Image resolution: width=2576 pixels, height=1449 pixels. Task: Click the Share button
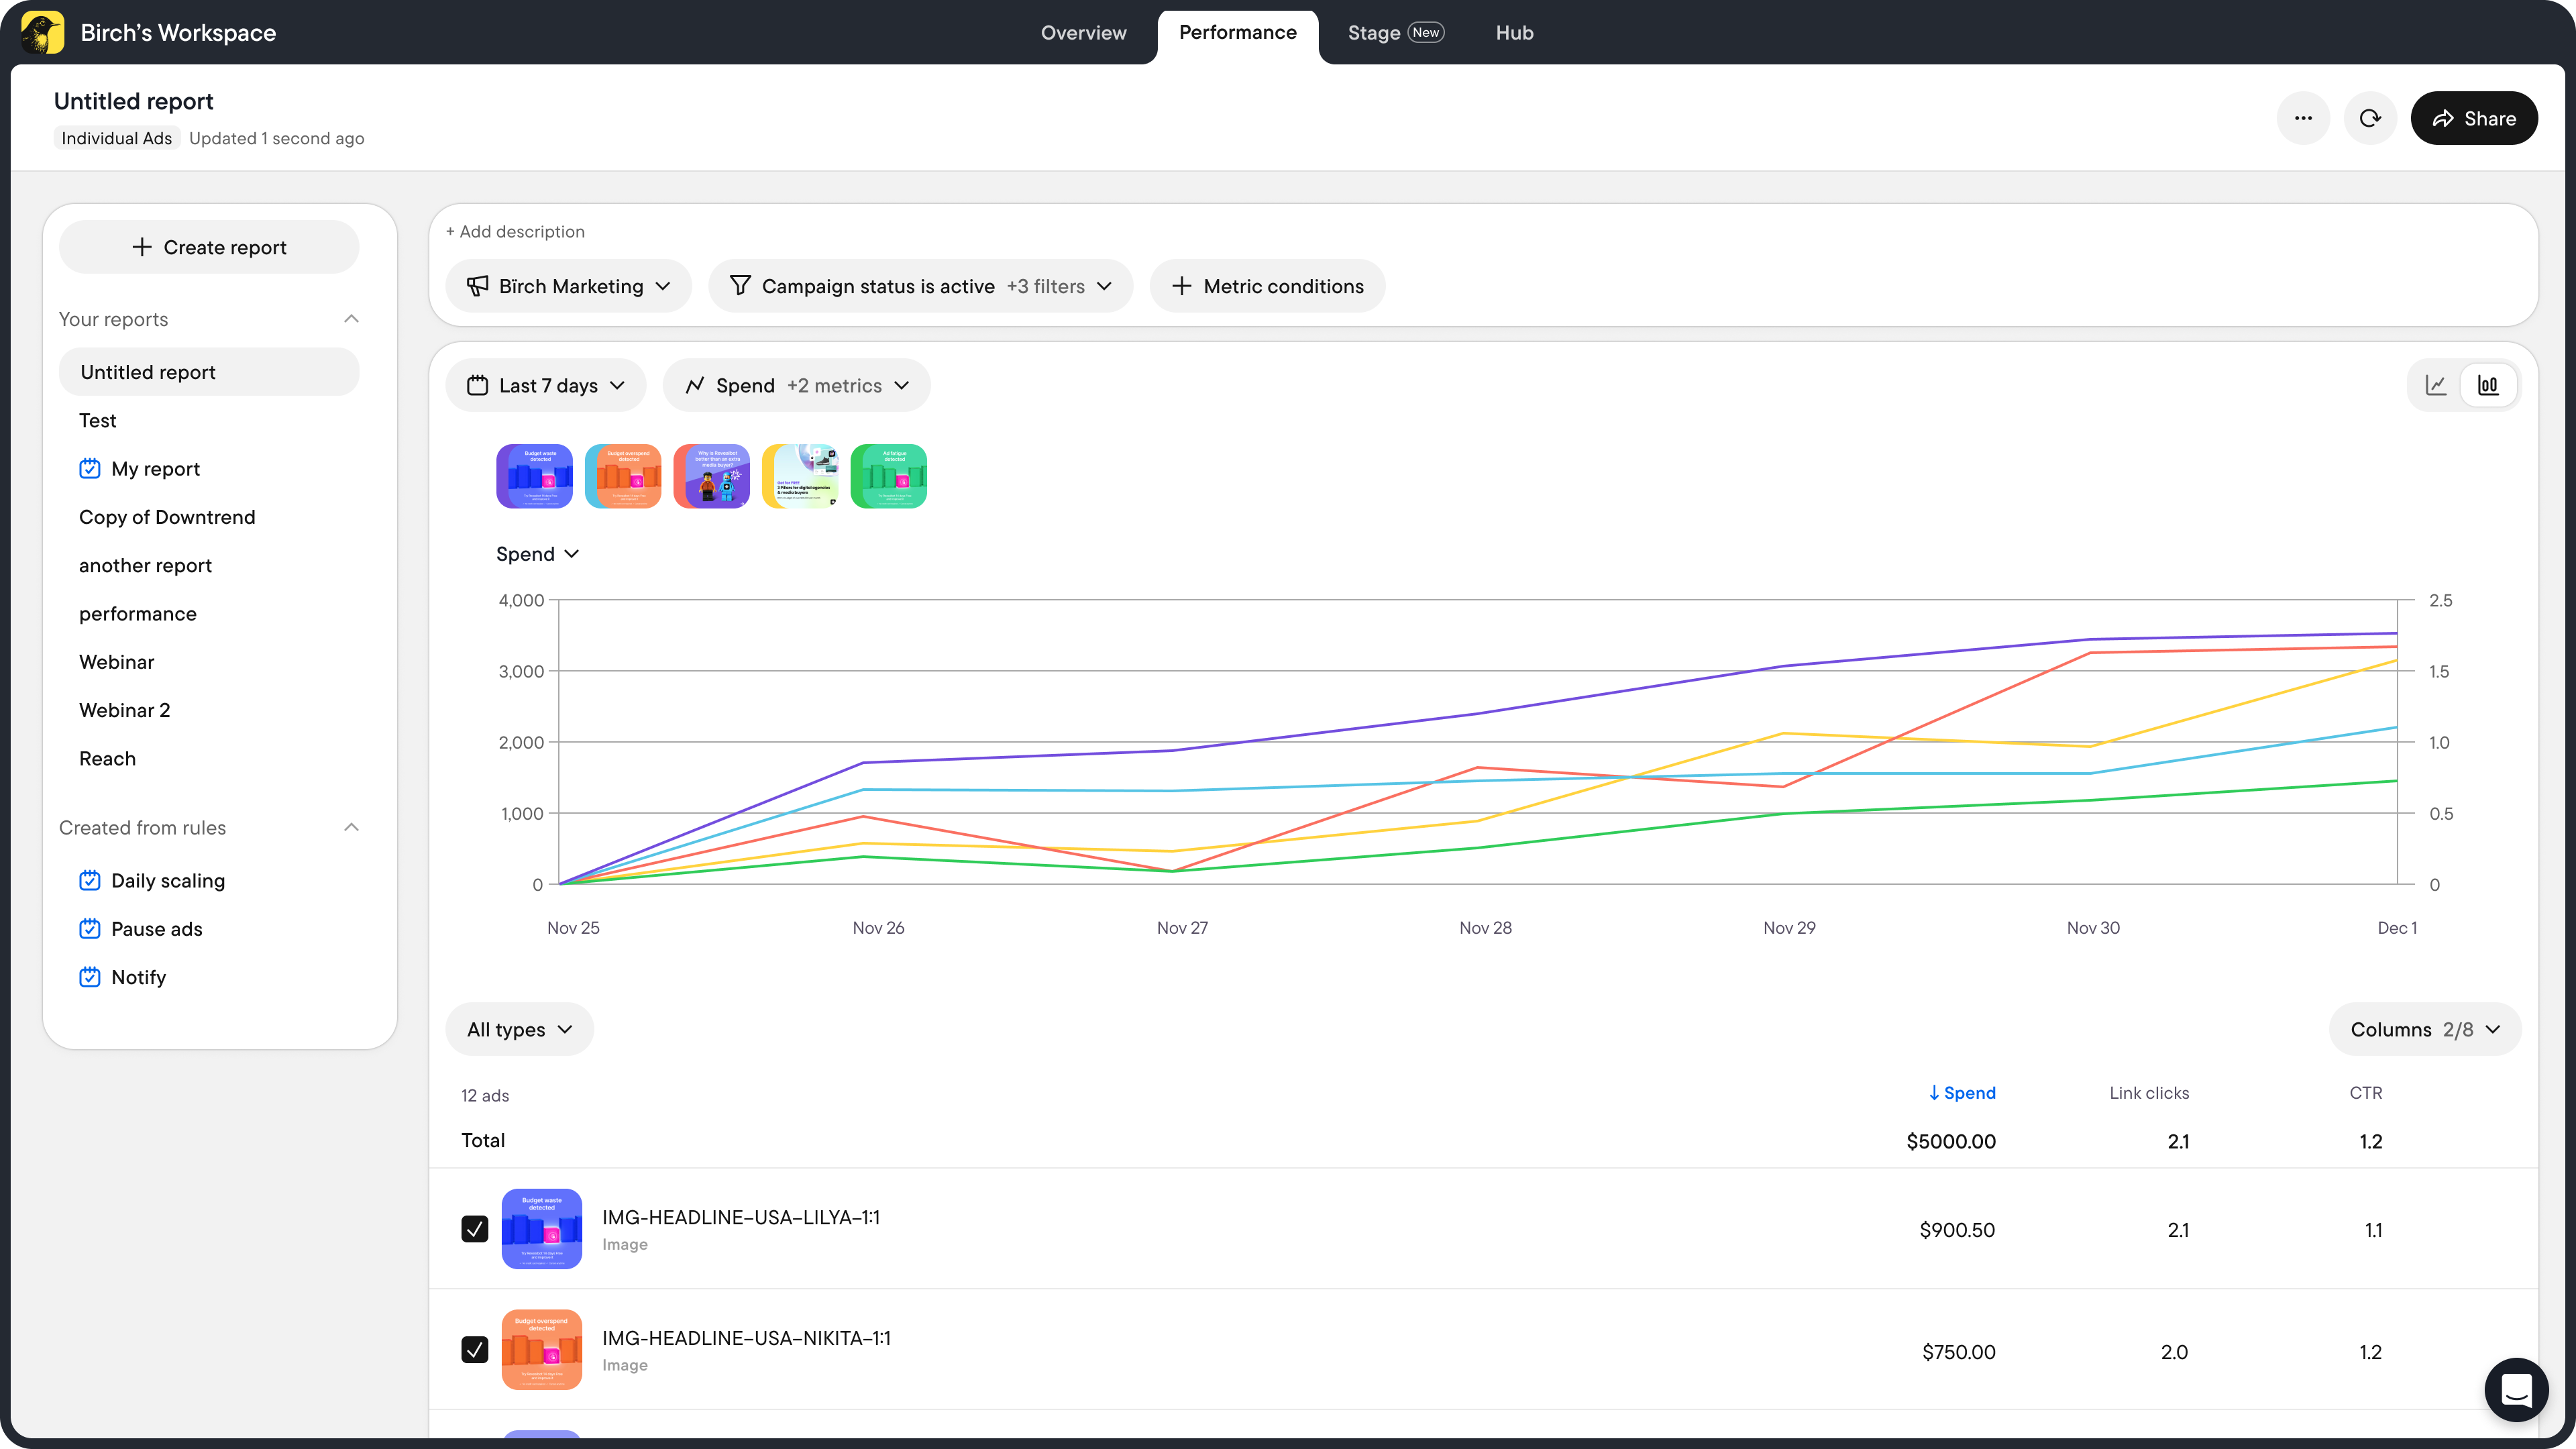(x=2474, y=118)
